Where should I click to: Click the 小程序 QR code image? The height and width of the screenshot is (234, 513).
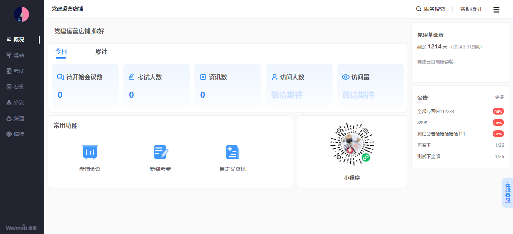click(x=352, y=144)
